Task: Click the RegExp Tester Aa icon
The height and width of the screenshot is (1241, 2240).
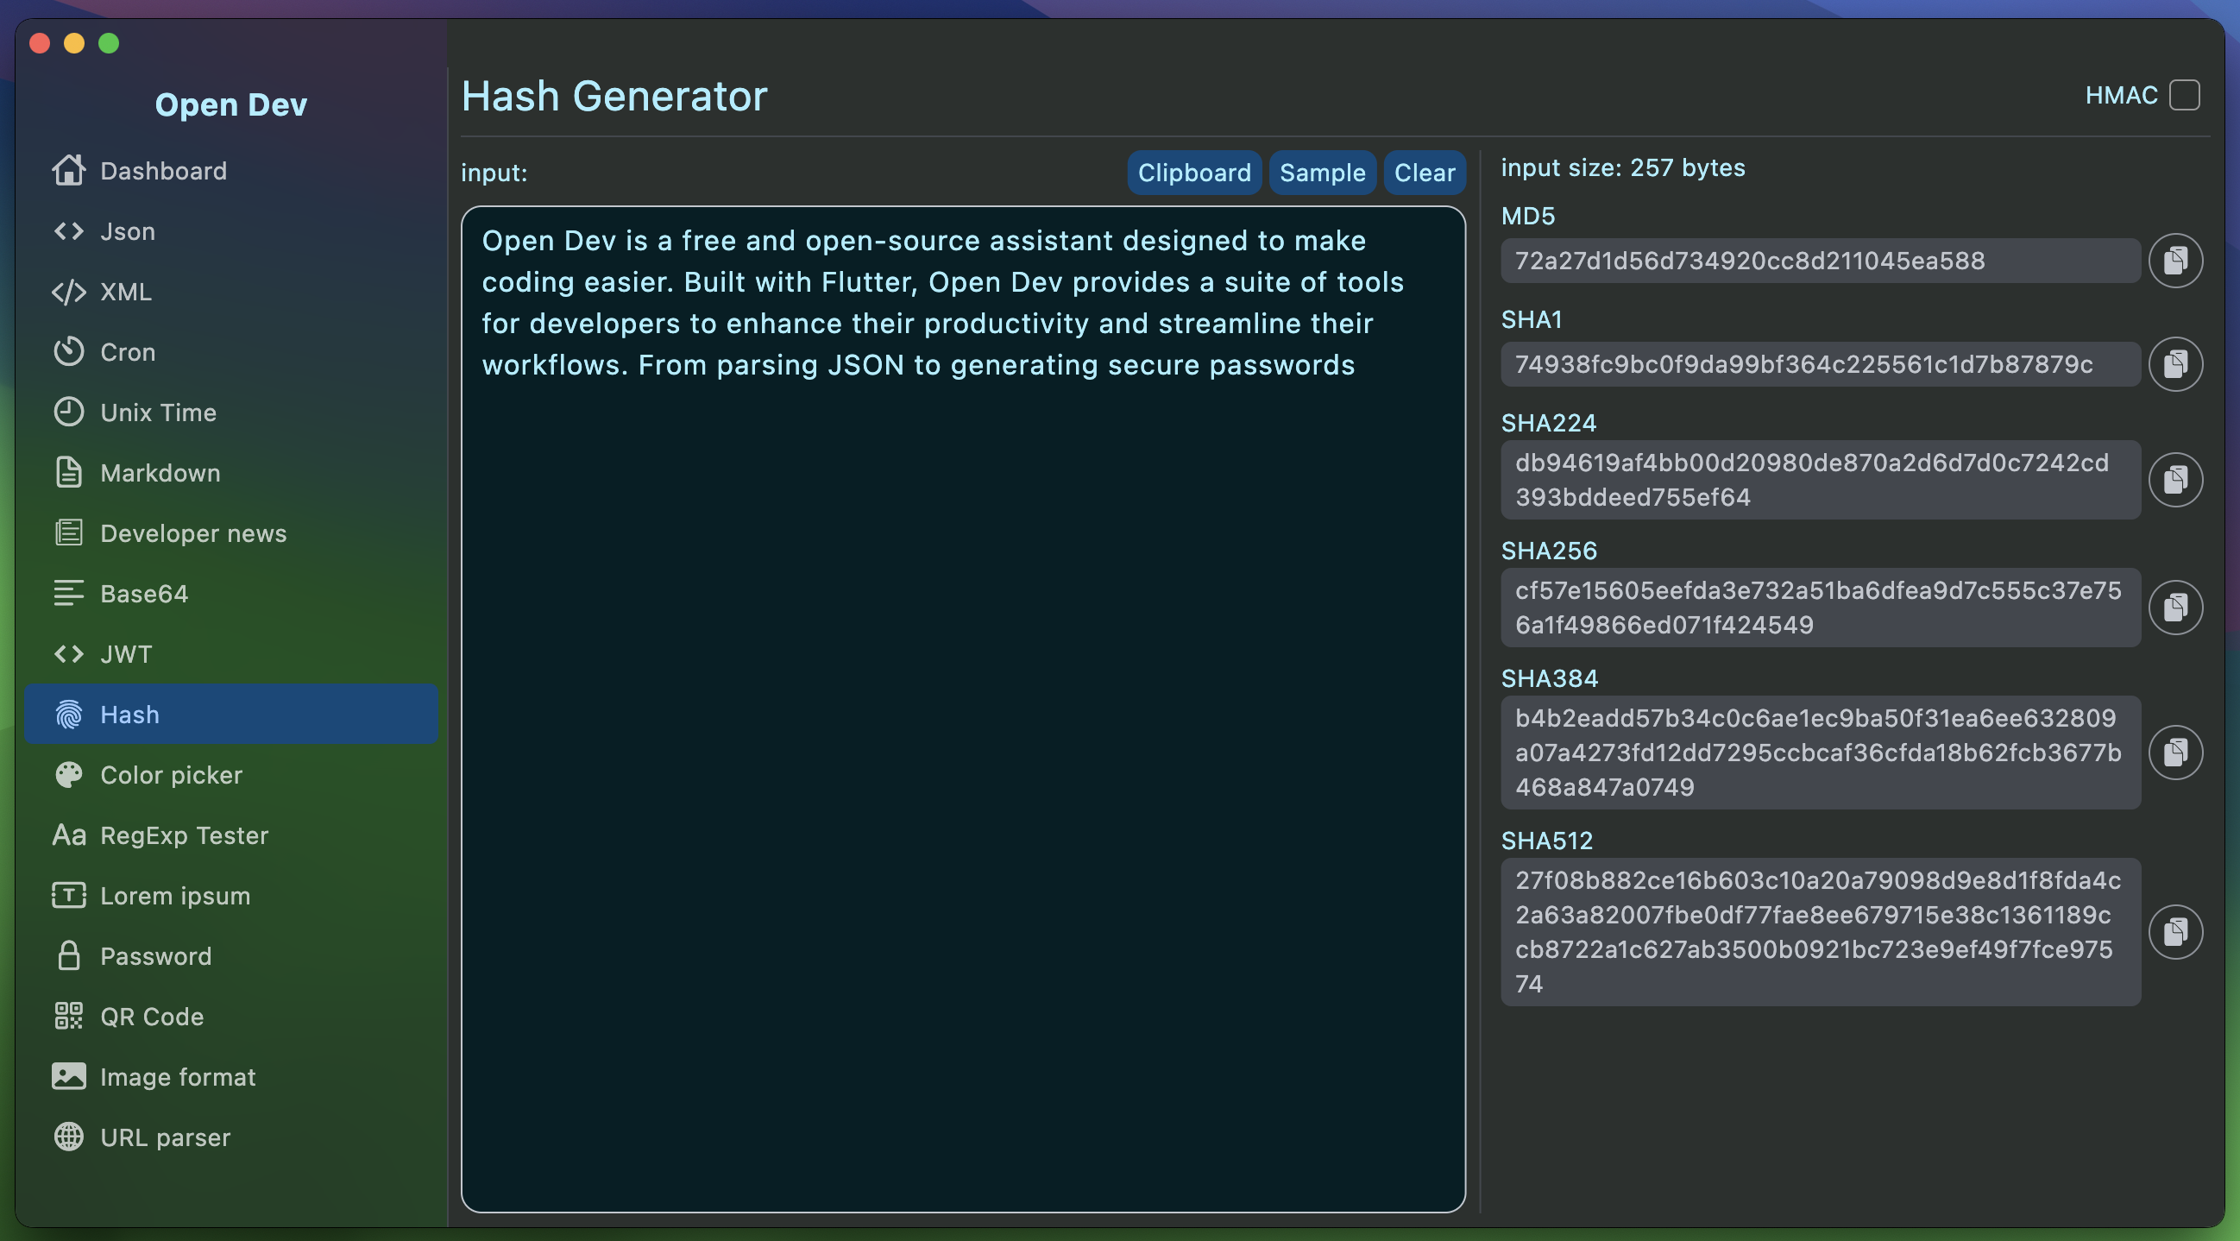Action: [69, 835]
